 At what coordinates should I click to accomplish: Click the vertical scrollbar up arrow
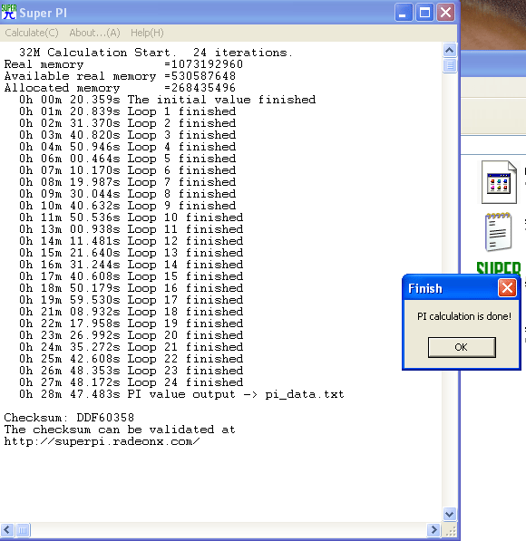449,51
